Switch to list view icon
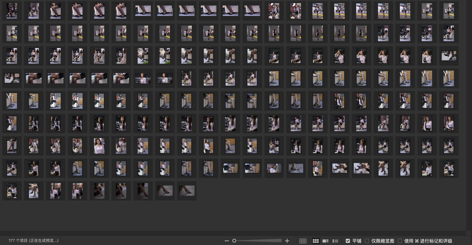Screen dimensions: 472x245 335,241
